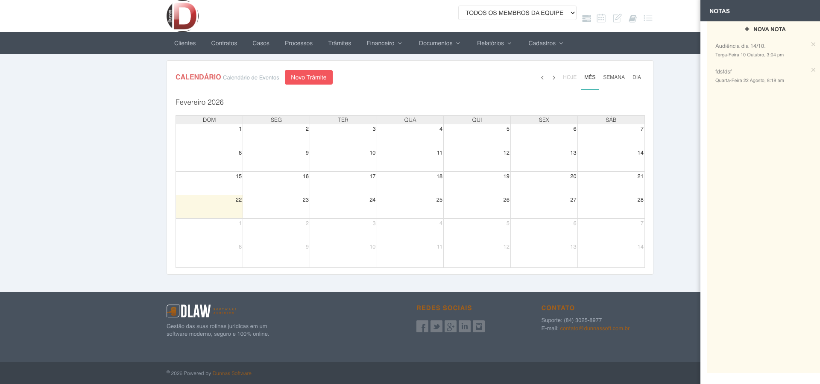This screenshot has width=820, height=384.
Task: Open the stacked bars task-list icon in the header
Action: click(x=586, y=18)
